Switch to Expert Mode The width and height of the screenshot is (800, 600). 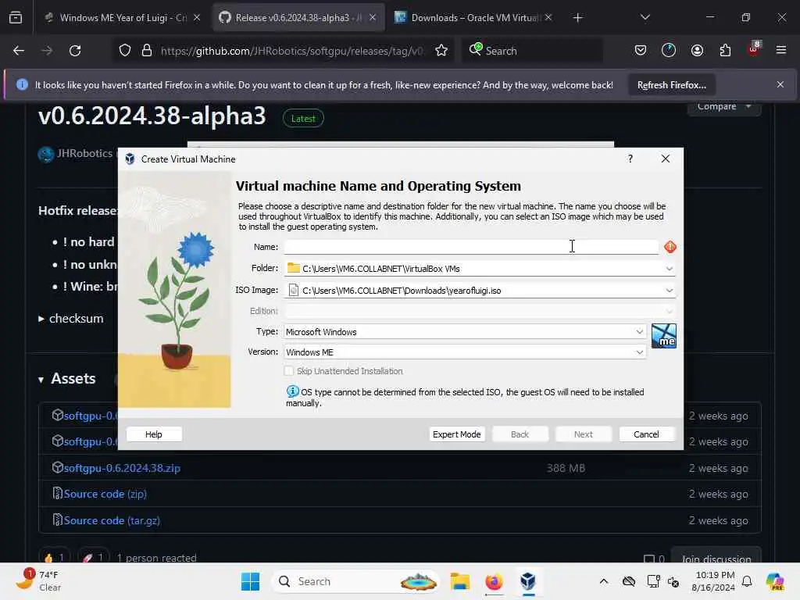click(x=456, y=434)
